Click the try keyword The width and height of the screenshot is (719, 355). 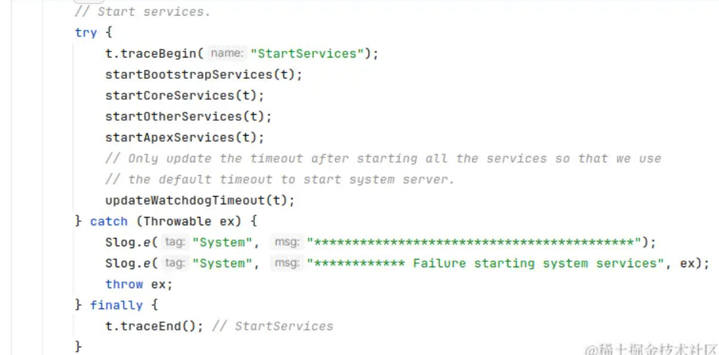[x=86, y=33]
